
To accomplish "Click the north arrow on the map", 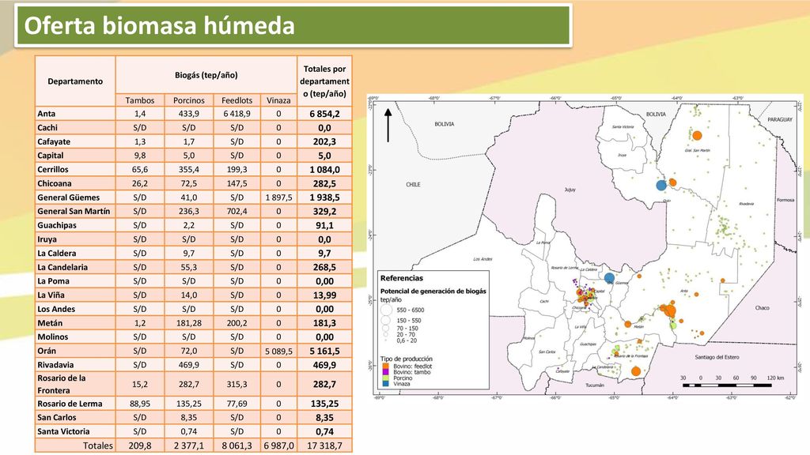I will tap(388, 126).
